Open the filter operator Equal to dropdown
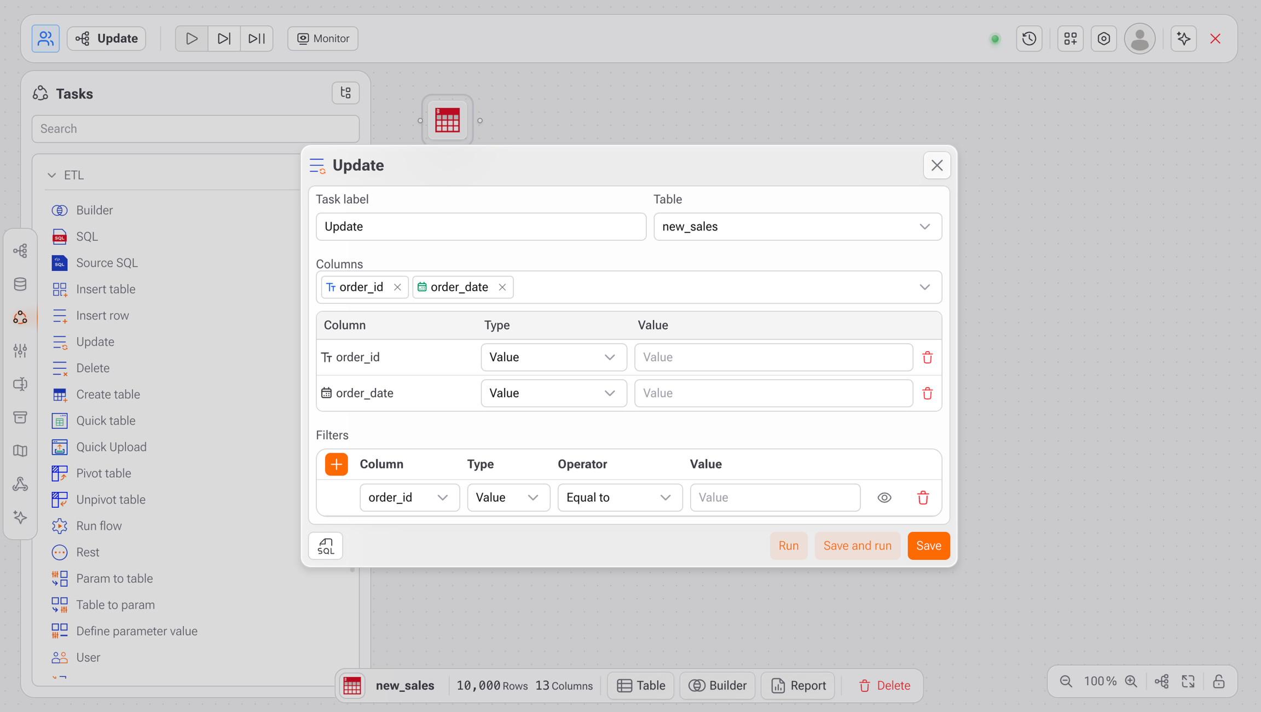Viewport: 1261px width, 712px height. 620,497
